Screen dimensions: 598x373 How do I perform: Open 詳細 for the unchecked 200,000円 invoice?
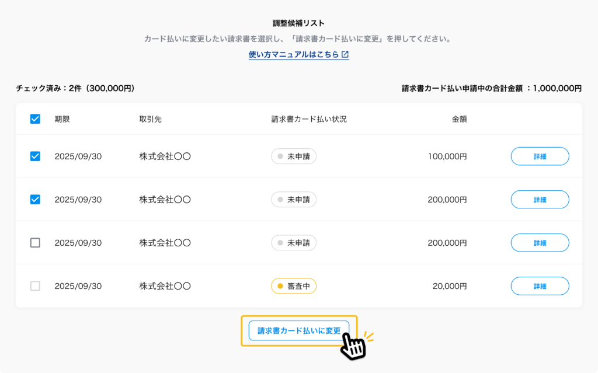click(x=540, y=243)
